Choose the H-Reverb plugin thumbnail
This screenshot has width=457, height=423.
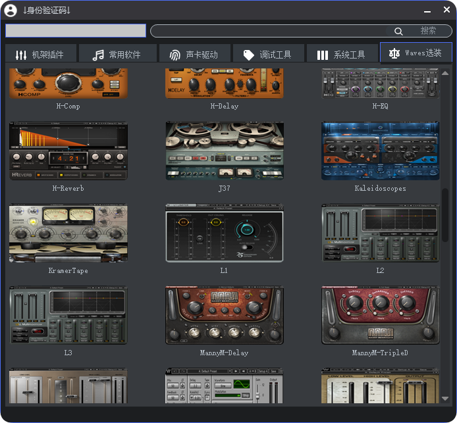coord(68,151)
